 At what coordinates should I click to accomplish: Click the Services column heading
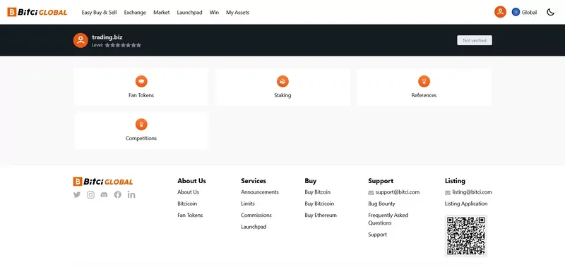click(254, 181)
